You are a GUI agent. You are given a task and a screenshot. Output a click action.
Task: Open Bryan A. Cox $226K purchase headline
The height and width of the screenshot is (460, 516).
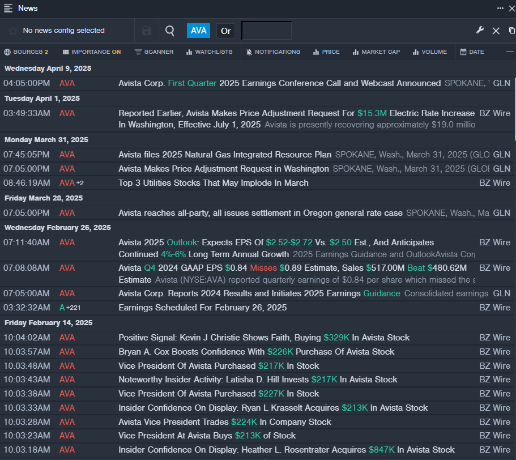(x=257, y=352)
